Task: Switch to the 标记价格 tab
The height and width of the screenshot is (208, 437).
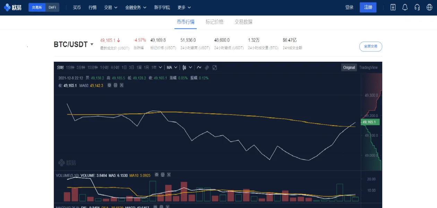Action: (214, 22)
